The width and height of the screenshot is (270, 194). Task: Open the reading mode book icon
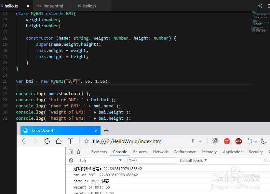pyautogui.click(x=70, y=141)
